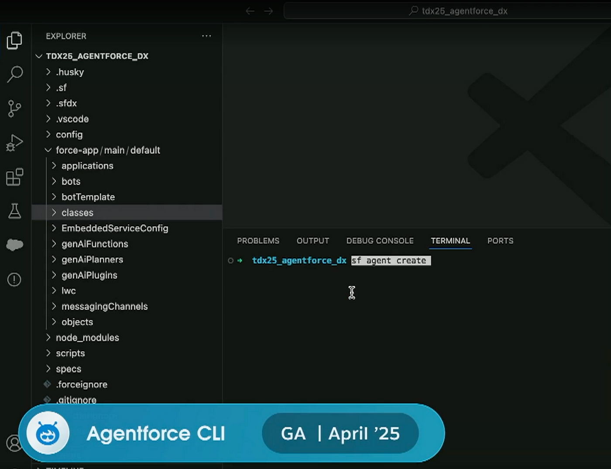Click the circled exclamation icon in activity bar
The height and width of the screenshot is (469, 611).
click(x=14, y=280)
